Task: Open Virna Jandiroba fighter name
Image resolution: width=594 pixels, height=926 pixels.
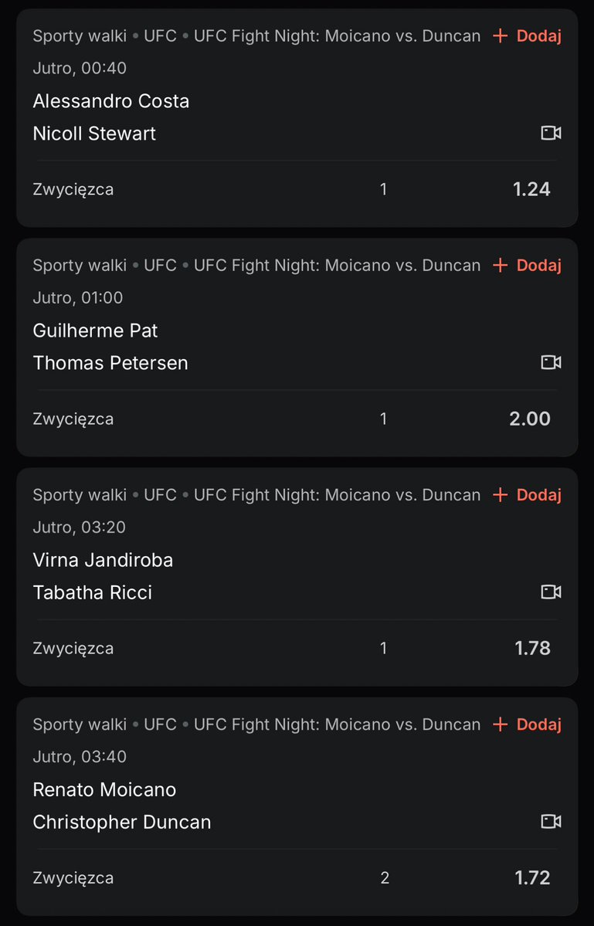Action: tap(103, 560)
